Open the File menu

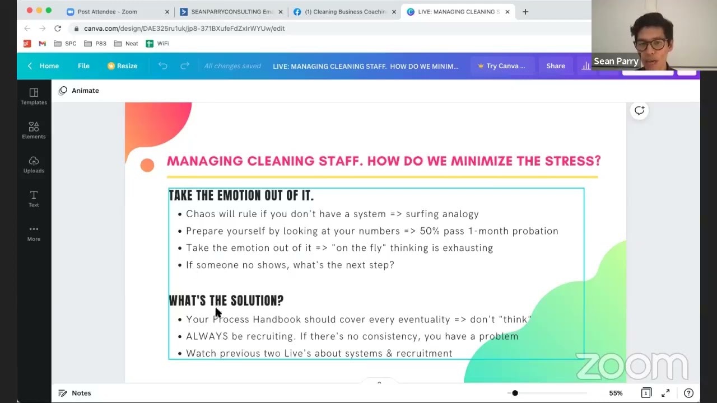pos(83,66)
